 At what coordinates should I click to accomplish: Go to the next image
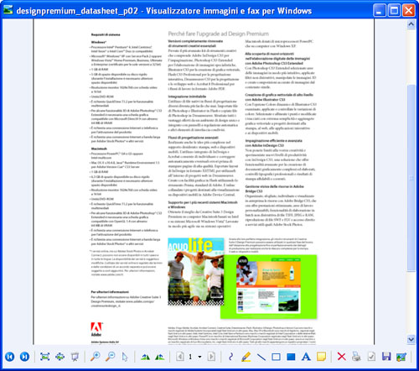(x=24, y=357)
